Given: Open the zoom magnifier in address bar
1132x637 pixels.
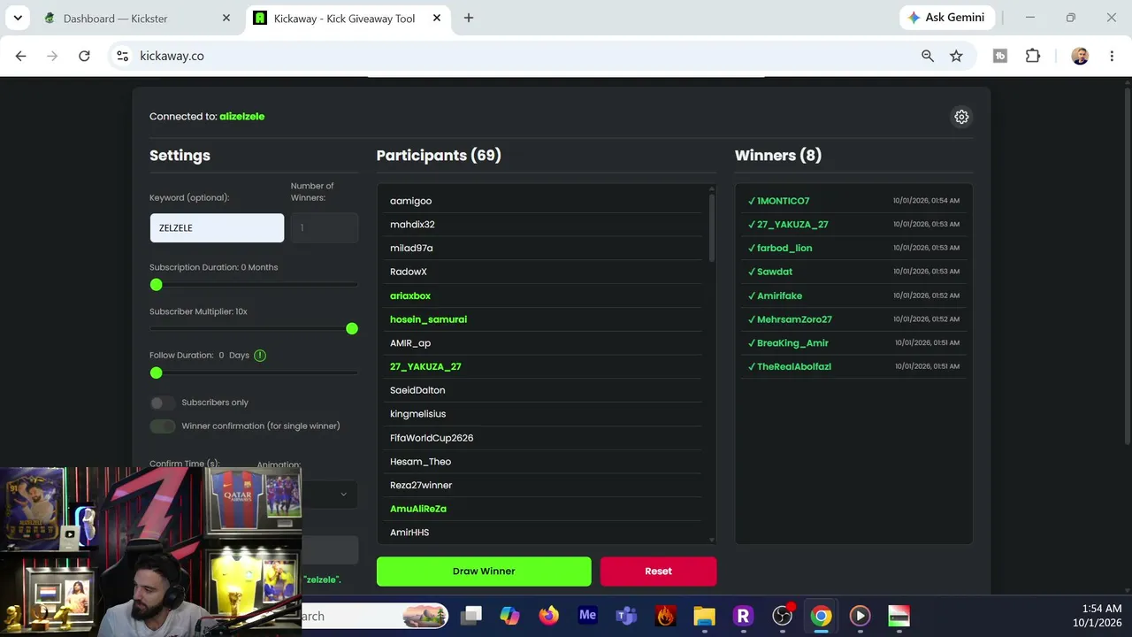Looking at the screenshot, I should point(928,56).
